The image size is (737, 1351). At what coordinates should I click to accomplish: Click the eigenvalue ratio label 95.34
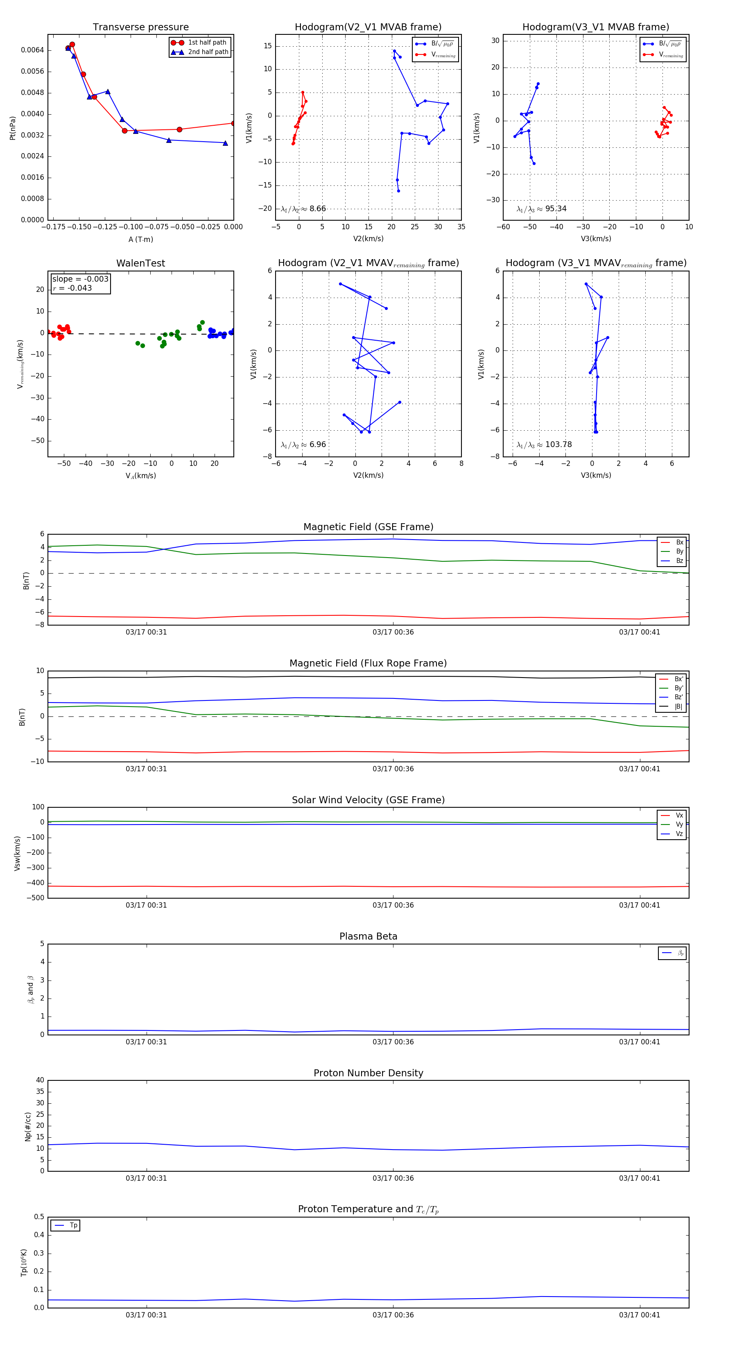click(541, 209)
